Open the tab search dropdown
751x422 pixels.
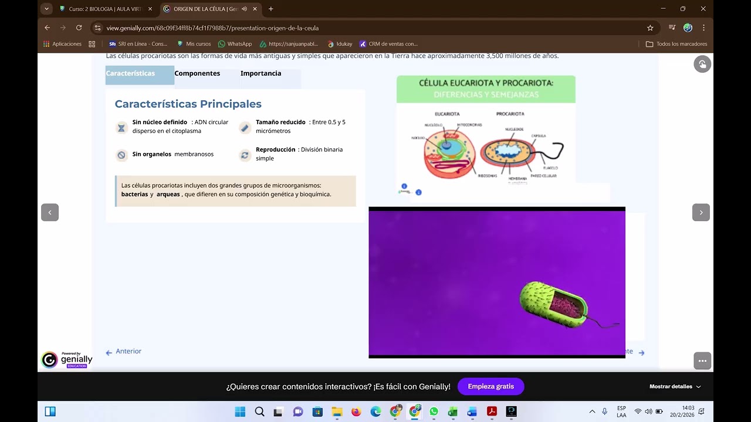[47, 9]
